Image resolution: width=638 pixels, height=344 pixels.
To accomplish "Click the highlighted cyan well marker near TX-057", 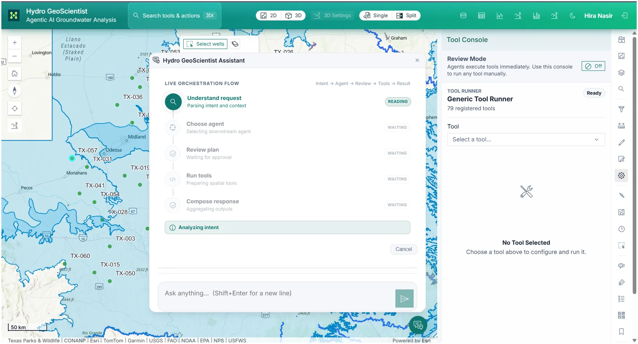I will pyautogui.click(x=72, y=158).
